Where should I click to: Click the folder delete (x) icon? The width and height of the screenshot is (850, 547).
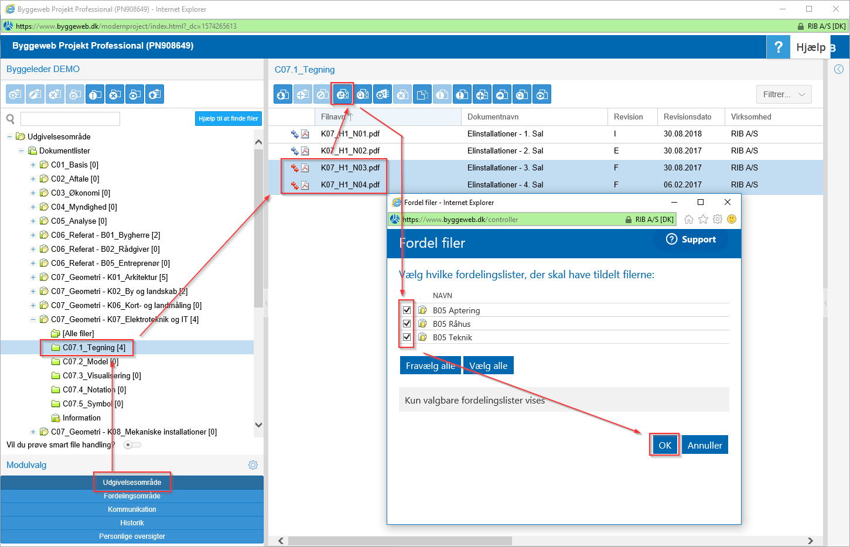point(115,94)
